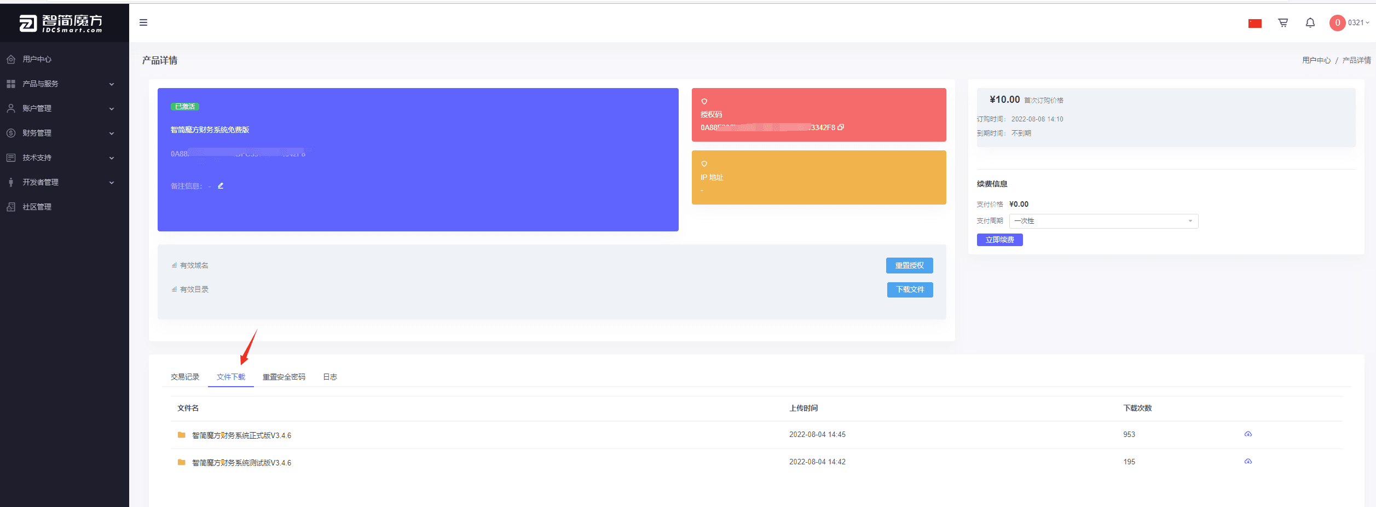Copy the authorization code
The height and width of the screenshot is (507, 1376).
841,127
